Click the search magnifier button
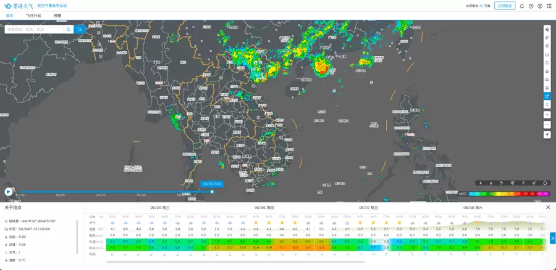556x270 pixels. point(80,29)
